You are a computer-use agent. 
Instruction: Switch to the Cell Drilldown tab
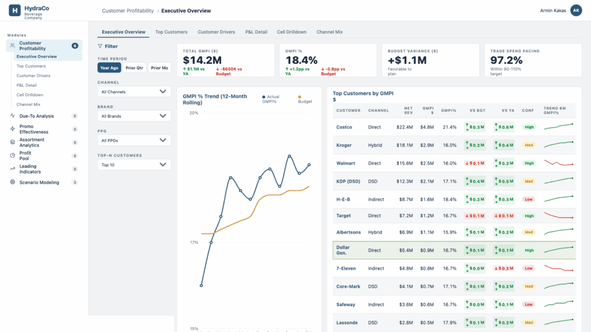coord(291,32)
